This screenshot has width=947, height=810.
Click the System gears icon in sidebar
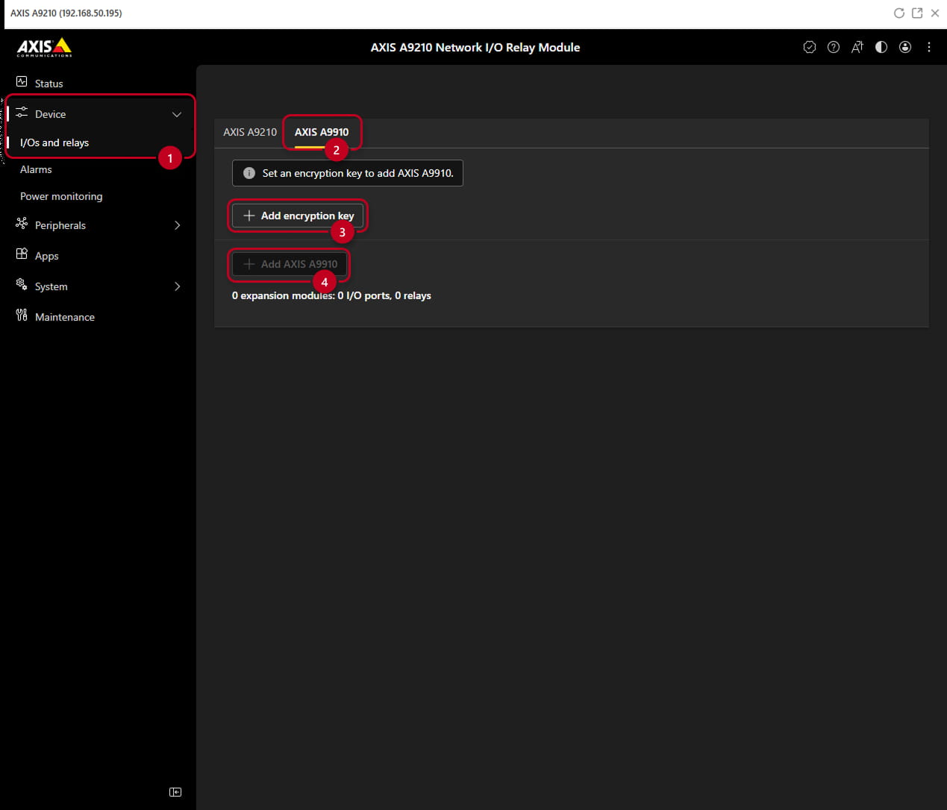[x=22, y=285]
